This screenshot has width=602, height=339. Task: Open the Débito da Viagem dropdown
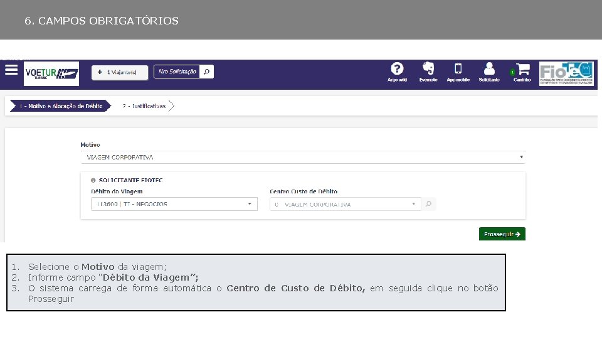tap(174, 204)
